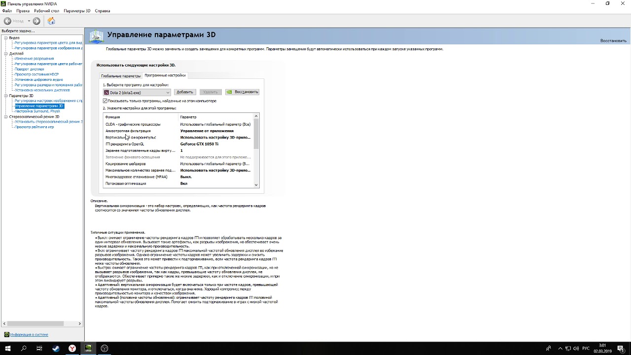631x355 pixels.
Task: Open the notification center icon
Action: click(621, 349)
